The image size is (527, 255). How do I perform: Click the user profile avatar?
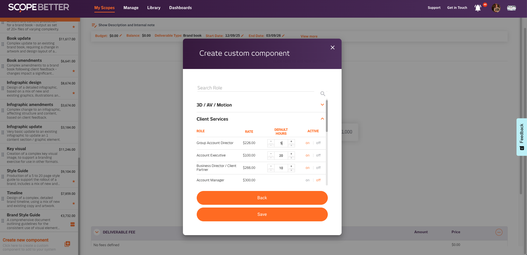[496, 8]
